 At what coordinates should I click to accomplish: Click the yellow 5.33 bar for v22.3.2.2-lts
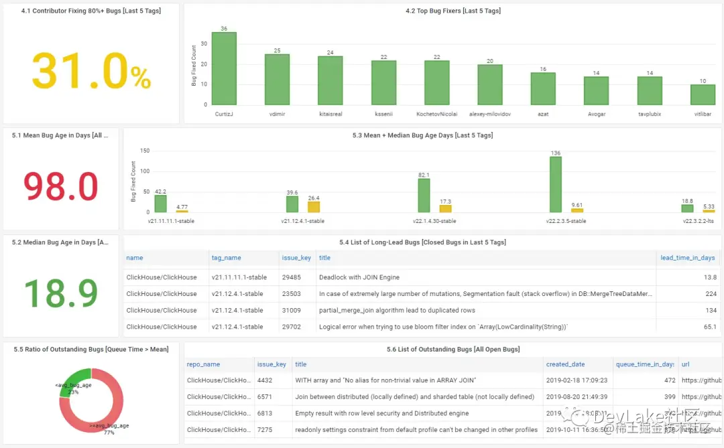pyautogui.click(x=709, y=211)
